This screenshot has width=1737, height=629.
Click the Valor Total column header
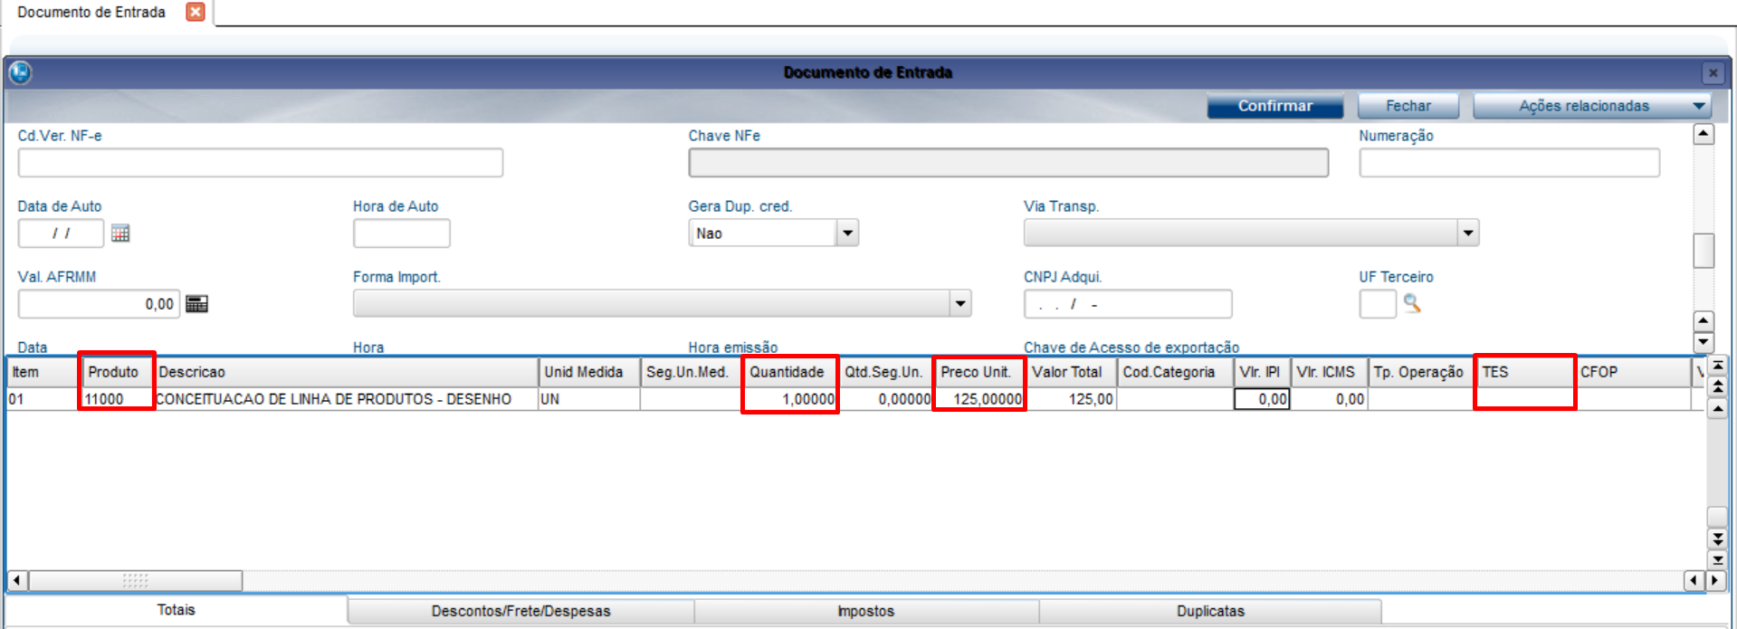pyautogui.click(x=1071, y=372)
